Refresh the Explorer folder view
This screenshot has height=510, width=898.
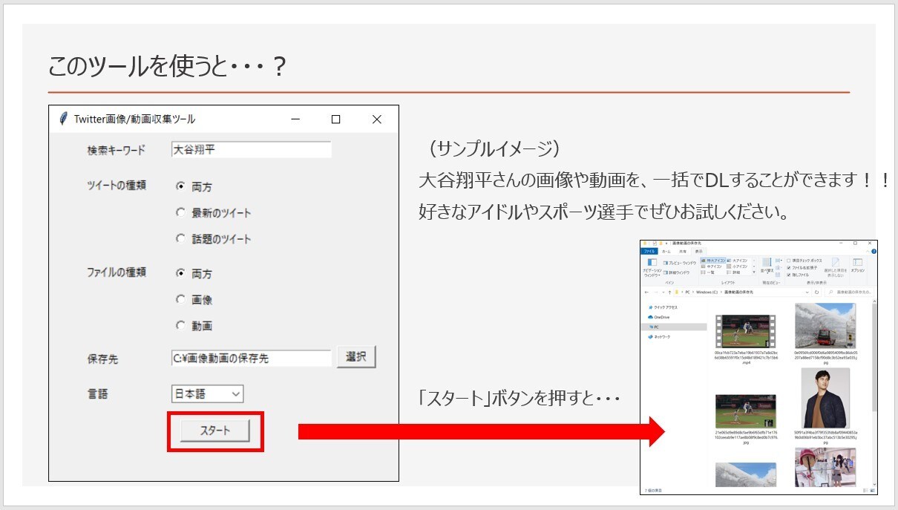coord(817,292)
